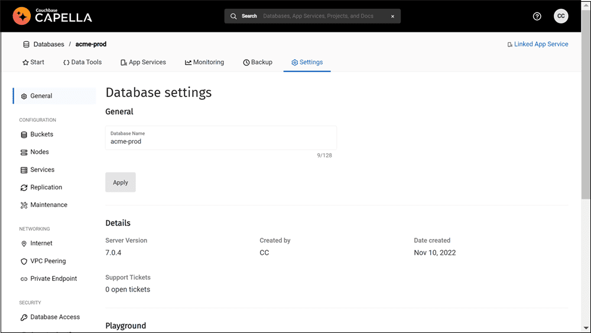591x333 pixels.
Task: Click the Start tab star icon
Action: 25,63
